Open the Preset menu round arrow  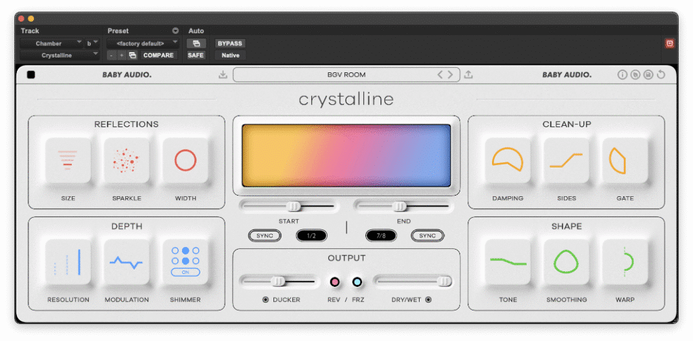tap(175, 31)
